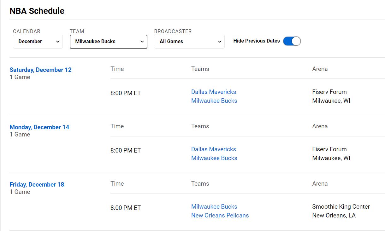Open the Calendar month dropdown showing December

click(38, 42)
